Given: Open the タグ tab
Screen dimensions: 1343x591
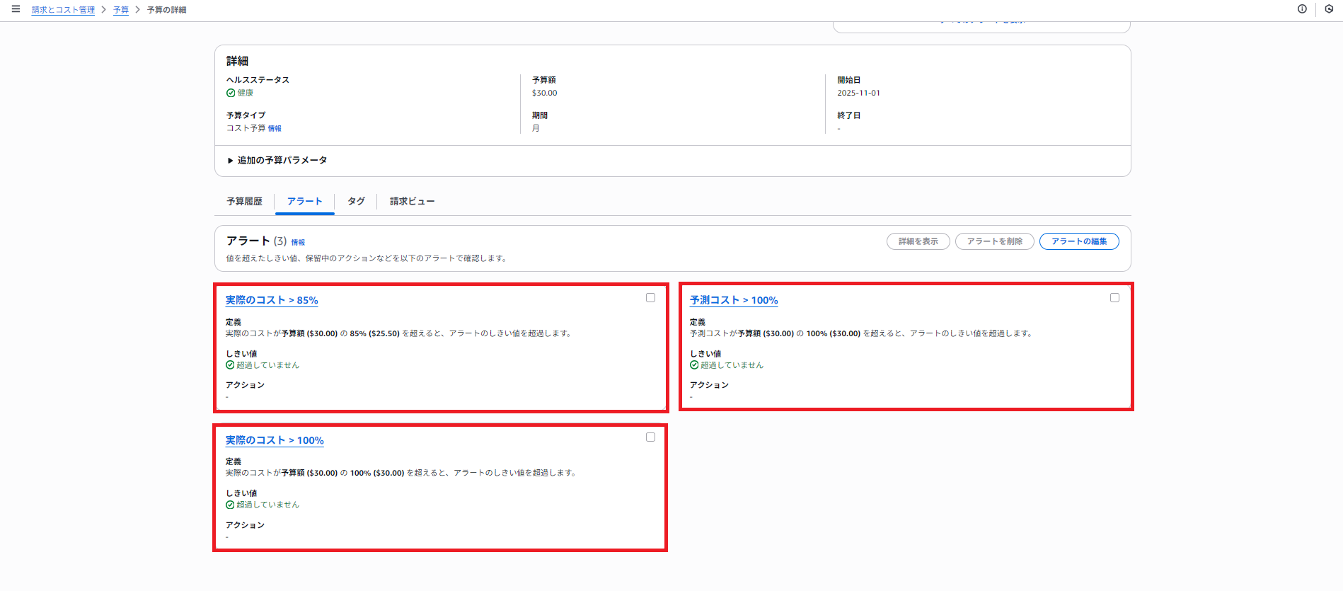Looking at the screenshot, I should click(x=356, y=202).
